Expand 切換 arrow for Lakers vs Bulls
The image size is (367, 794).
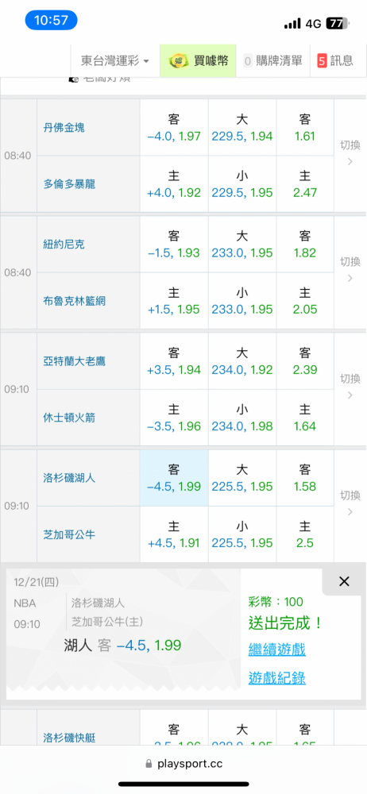350,504
